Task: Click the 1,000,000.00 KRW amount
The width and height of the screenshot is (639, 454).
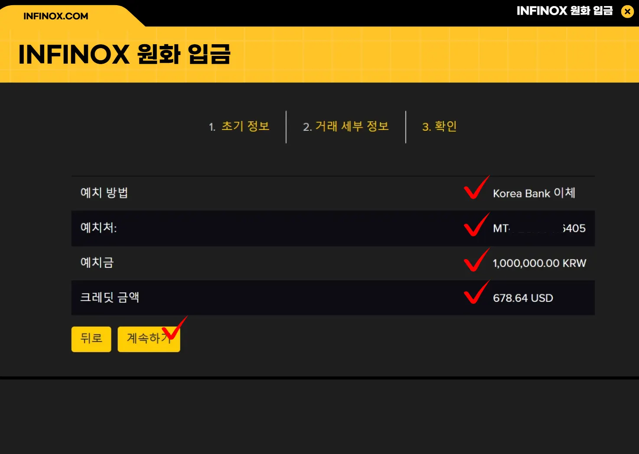Action: (x=539, y=263)
